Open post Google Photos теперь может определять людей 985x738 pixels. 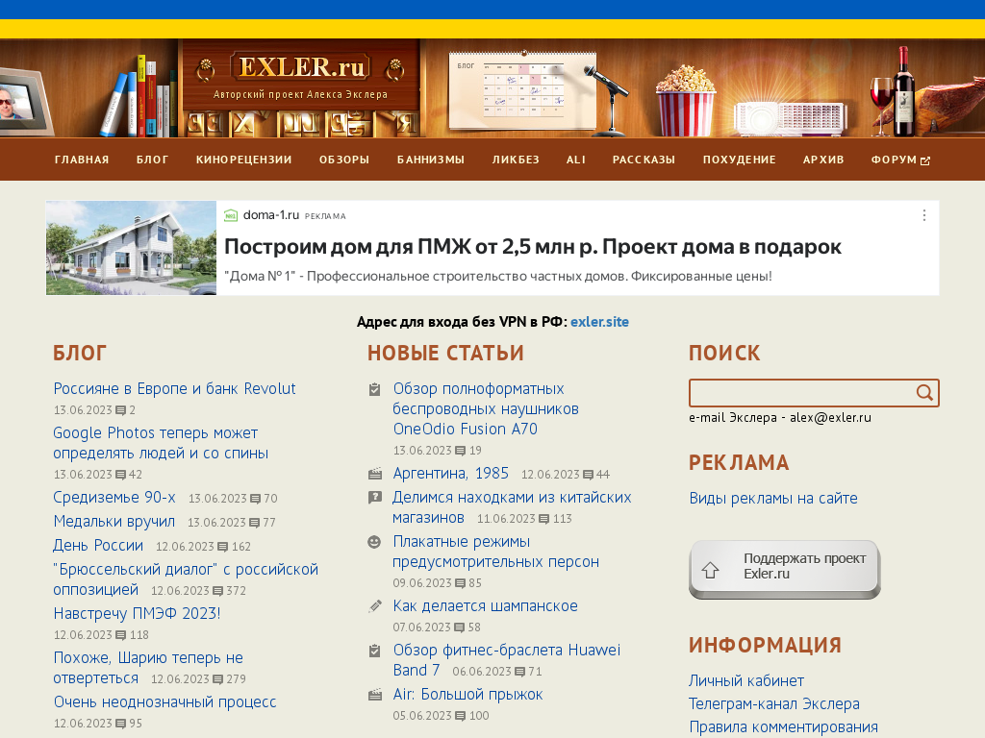pyautogui.click(x=161, y=443)
